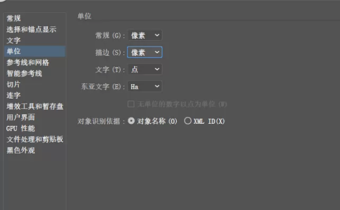Open the GPU 性能 preferences category
Viewport: 340px width, 210px height.
click(x=35, y=129)
